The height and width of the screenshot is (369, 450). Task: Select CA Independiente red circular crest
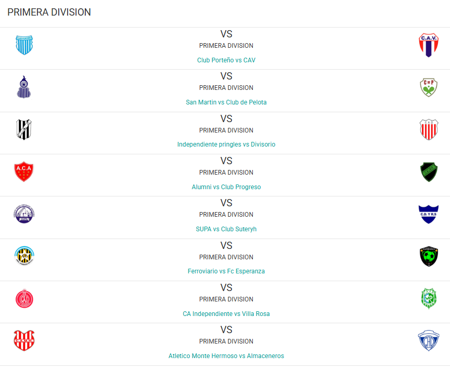[24, 298]
